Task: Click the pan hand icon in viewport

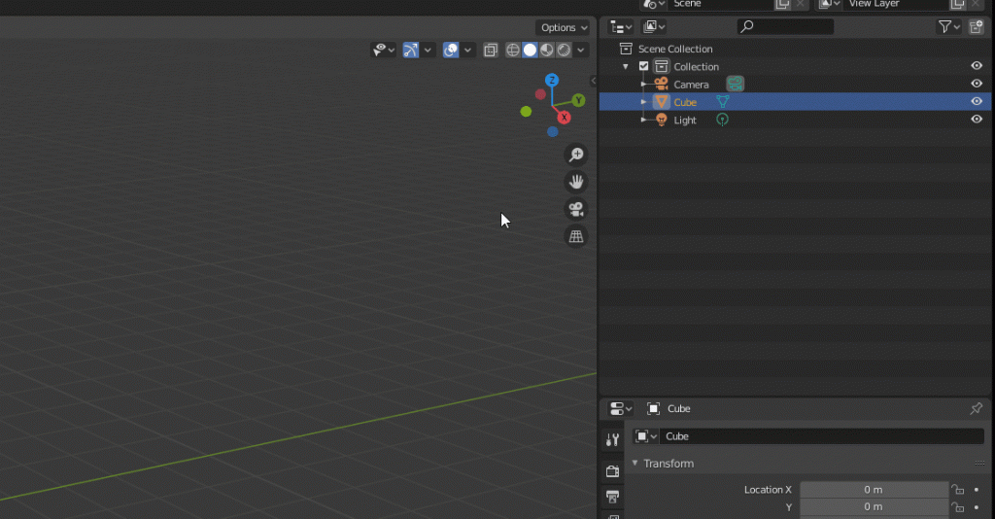Action: (576, 182)
